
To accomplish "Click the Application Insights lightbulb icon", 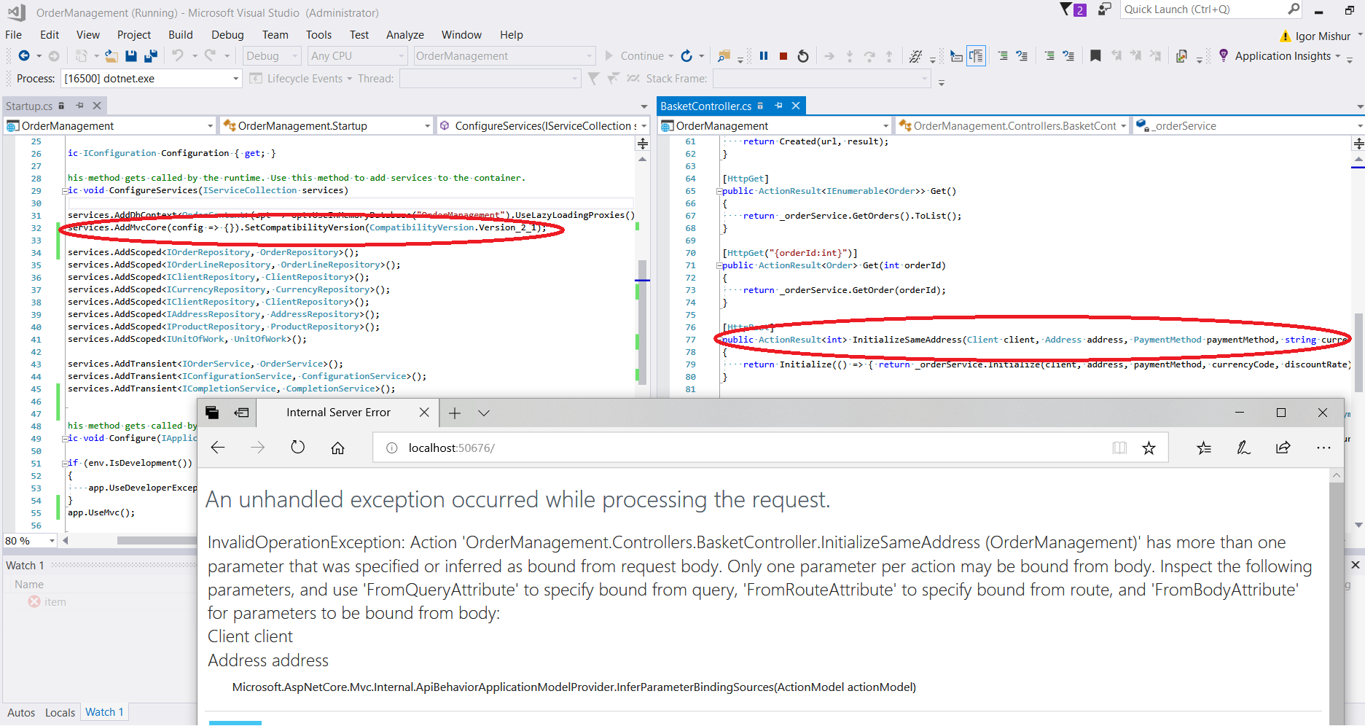I will click(x=1224, y=56).
